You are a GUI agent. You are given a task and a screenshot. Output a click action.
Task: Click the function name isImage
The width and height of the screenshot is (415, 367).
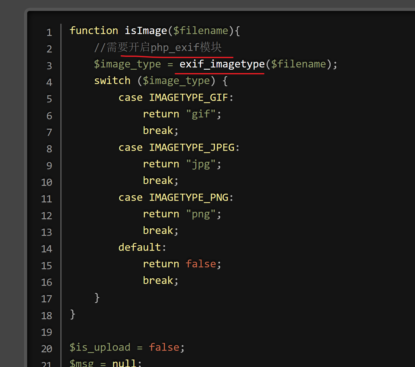click(146, 31)
